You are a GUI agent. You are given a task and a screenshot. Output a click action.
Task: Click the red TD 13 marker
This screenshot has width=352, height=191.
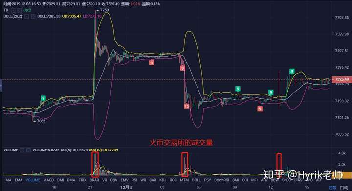pos(187,106)
